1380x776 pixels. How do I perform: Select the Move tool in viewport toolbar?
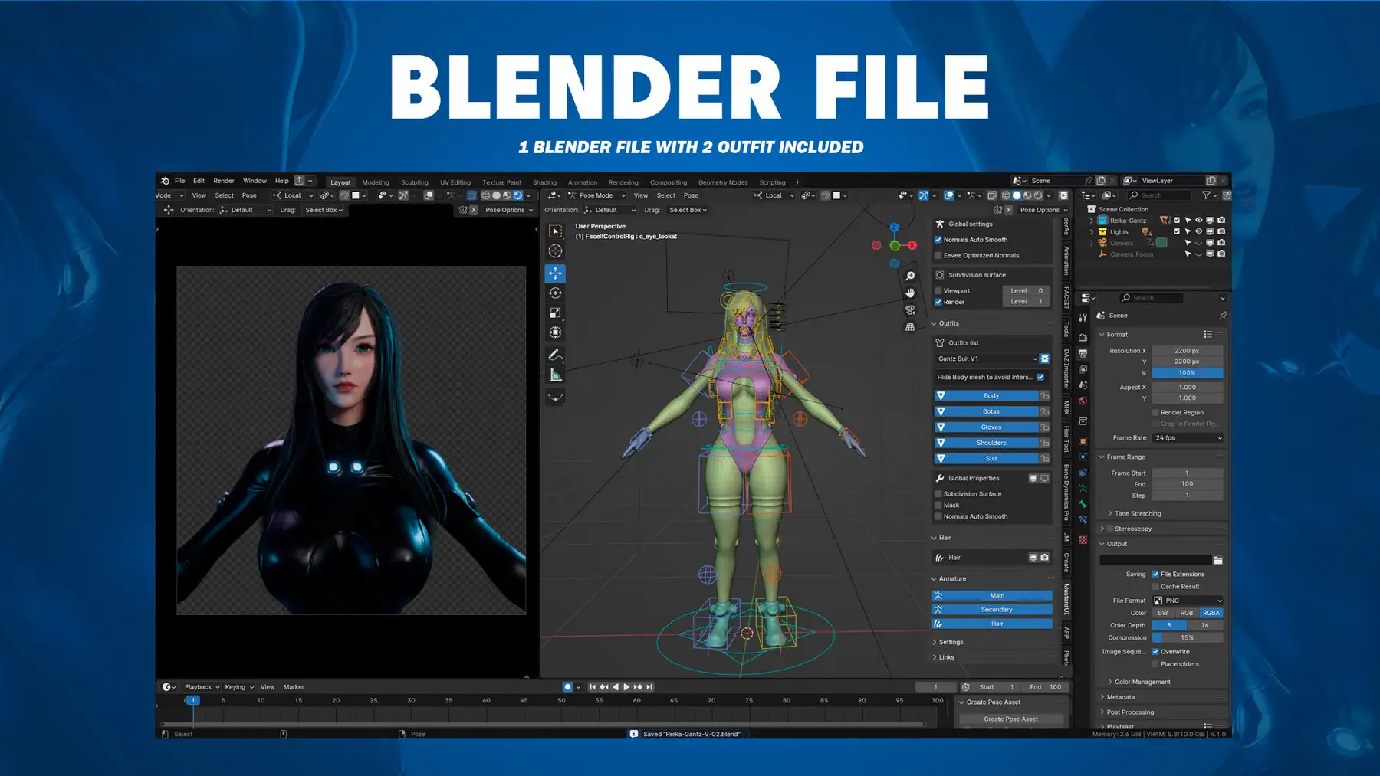click(555, 273)
